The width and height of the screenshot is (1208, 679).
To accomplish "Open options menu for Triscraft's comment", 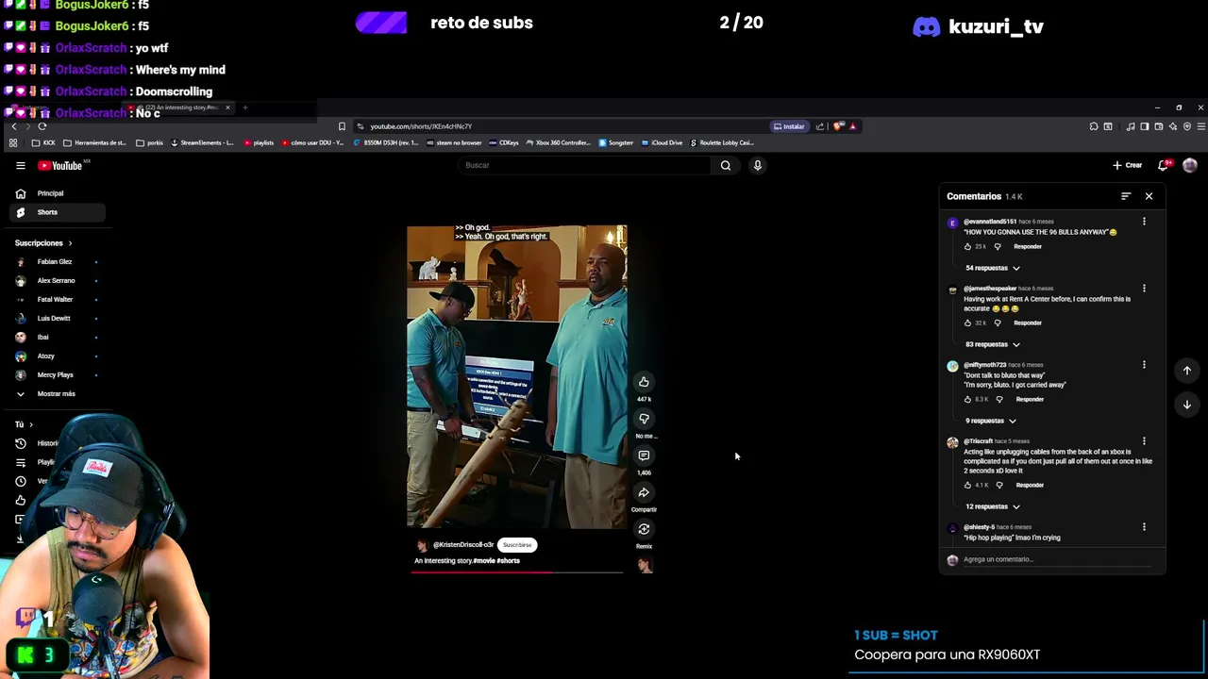I will [1144, 441].
